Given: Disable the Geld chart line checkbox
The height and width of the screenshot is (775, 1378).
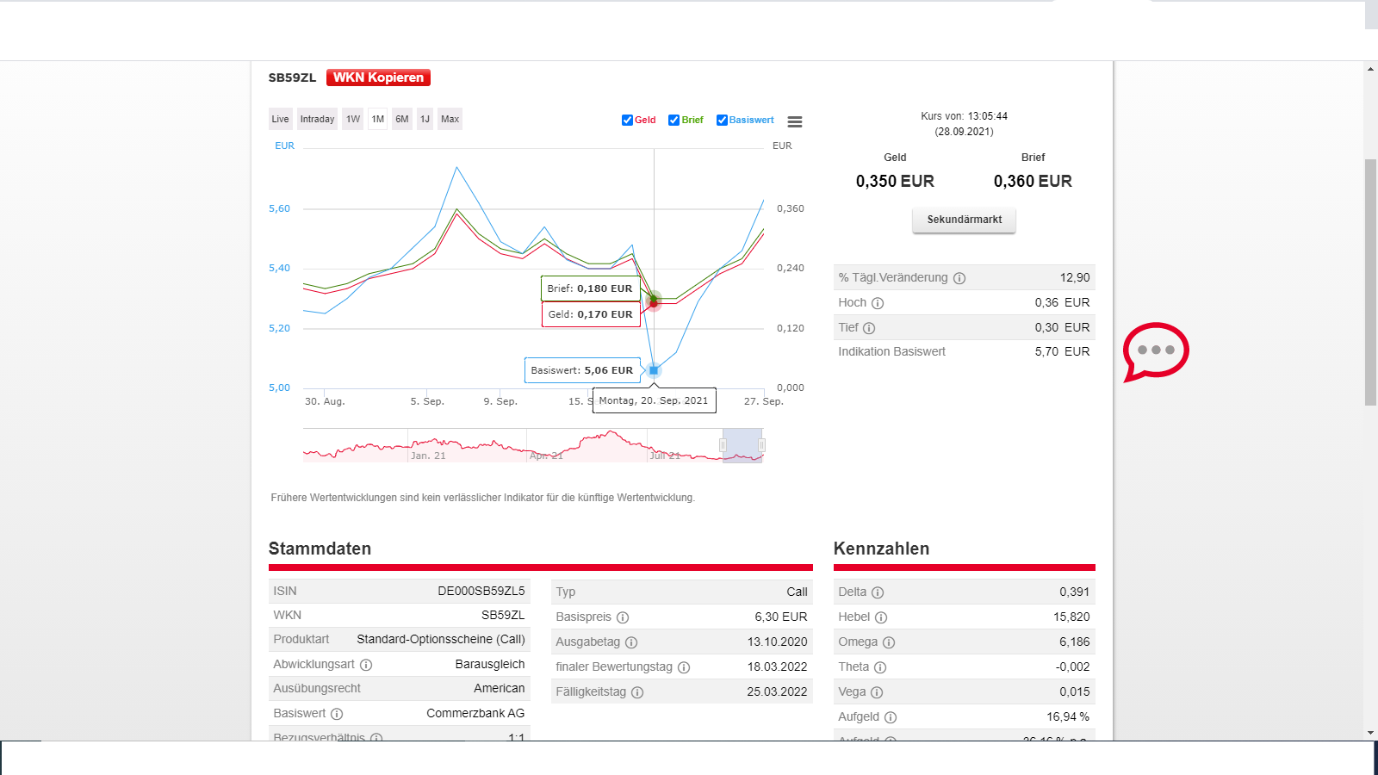Looking at the screenshot, I should coord(627,120).
